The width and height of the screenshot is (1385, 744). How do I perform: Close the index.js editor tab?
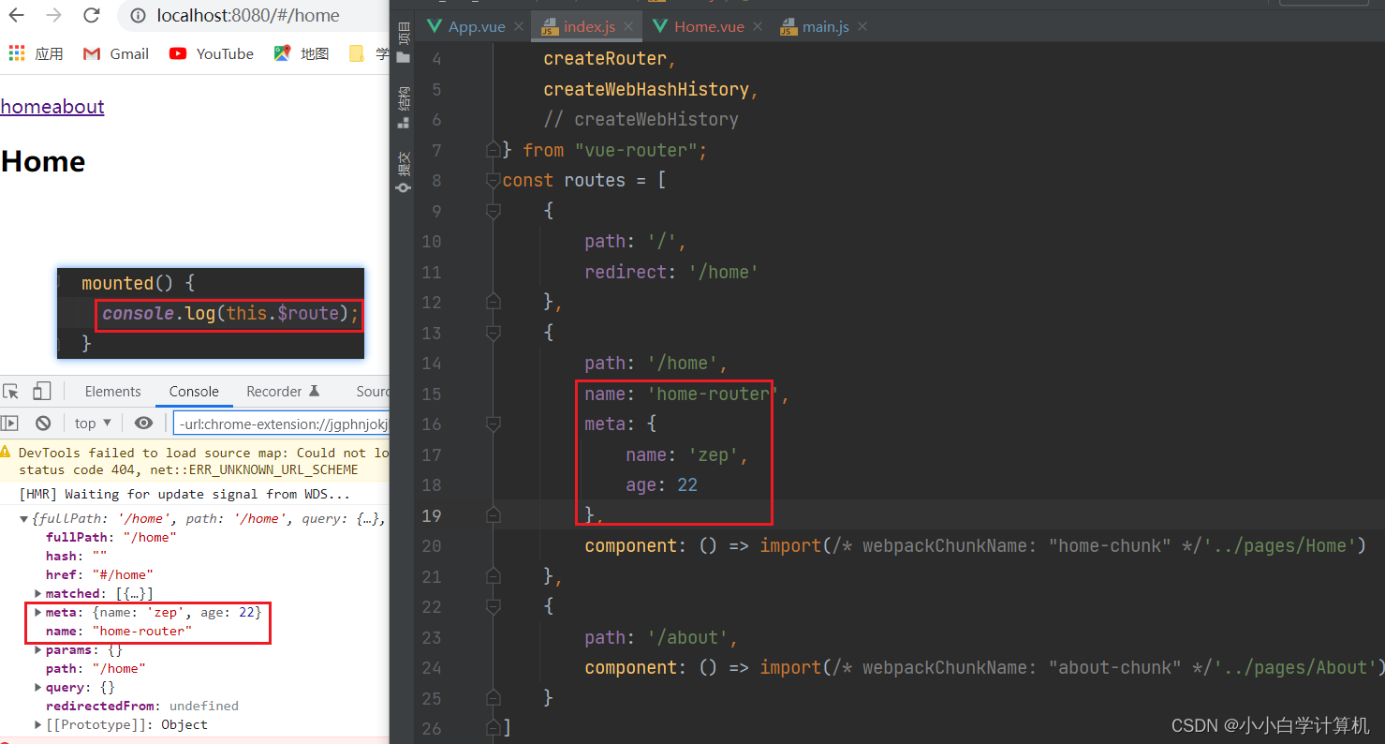pos(628,26)
